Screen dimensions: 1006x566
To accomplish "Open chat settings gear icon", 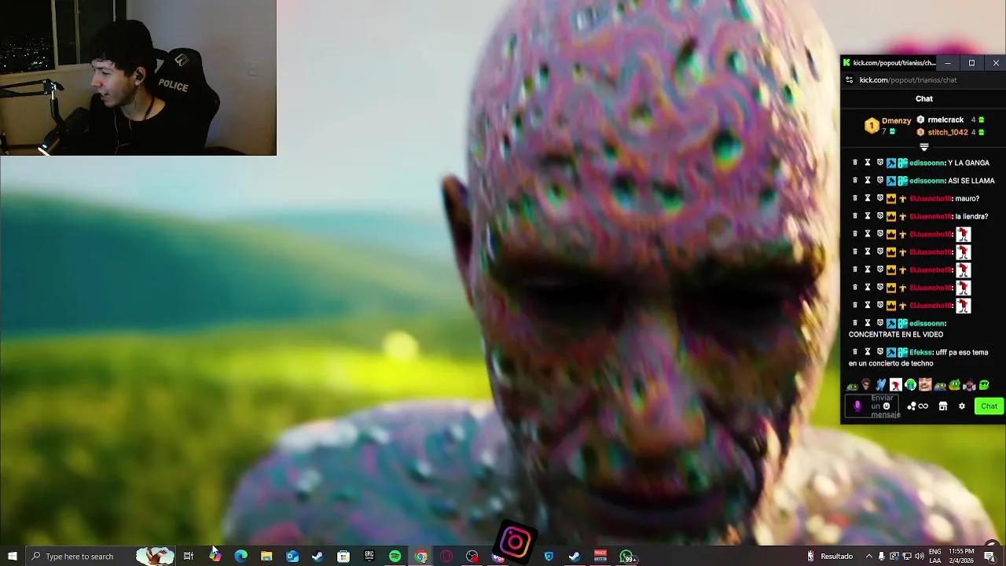I will point(961,406).
